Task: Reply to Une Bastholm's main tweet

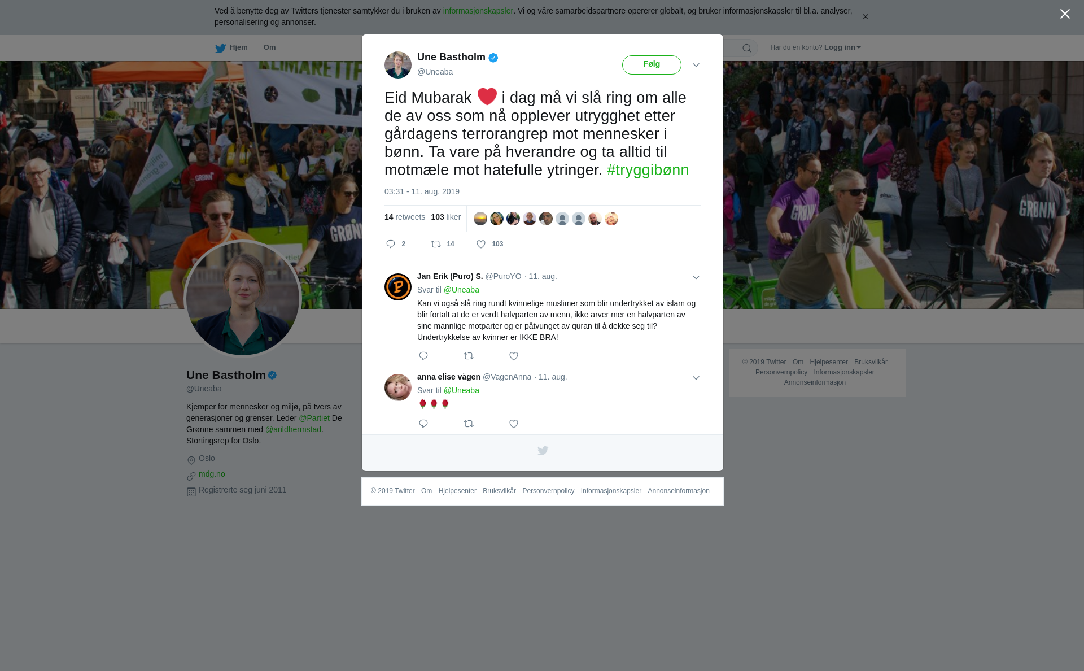Action: [x=395, y=244]
